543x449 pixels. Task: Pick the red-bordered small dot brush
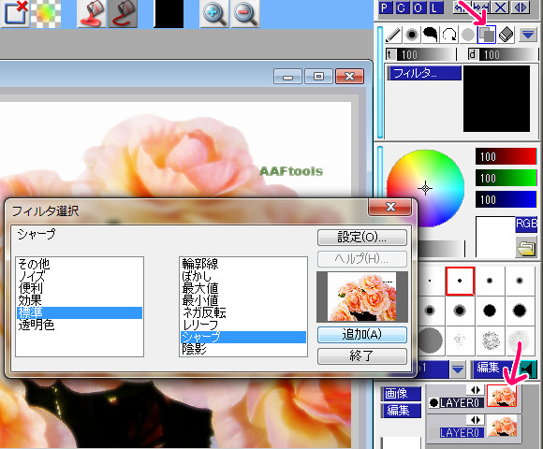click(x=460, y=281)
